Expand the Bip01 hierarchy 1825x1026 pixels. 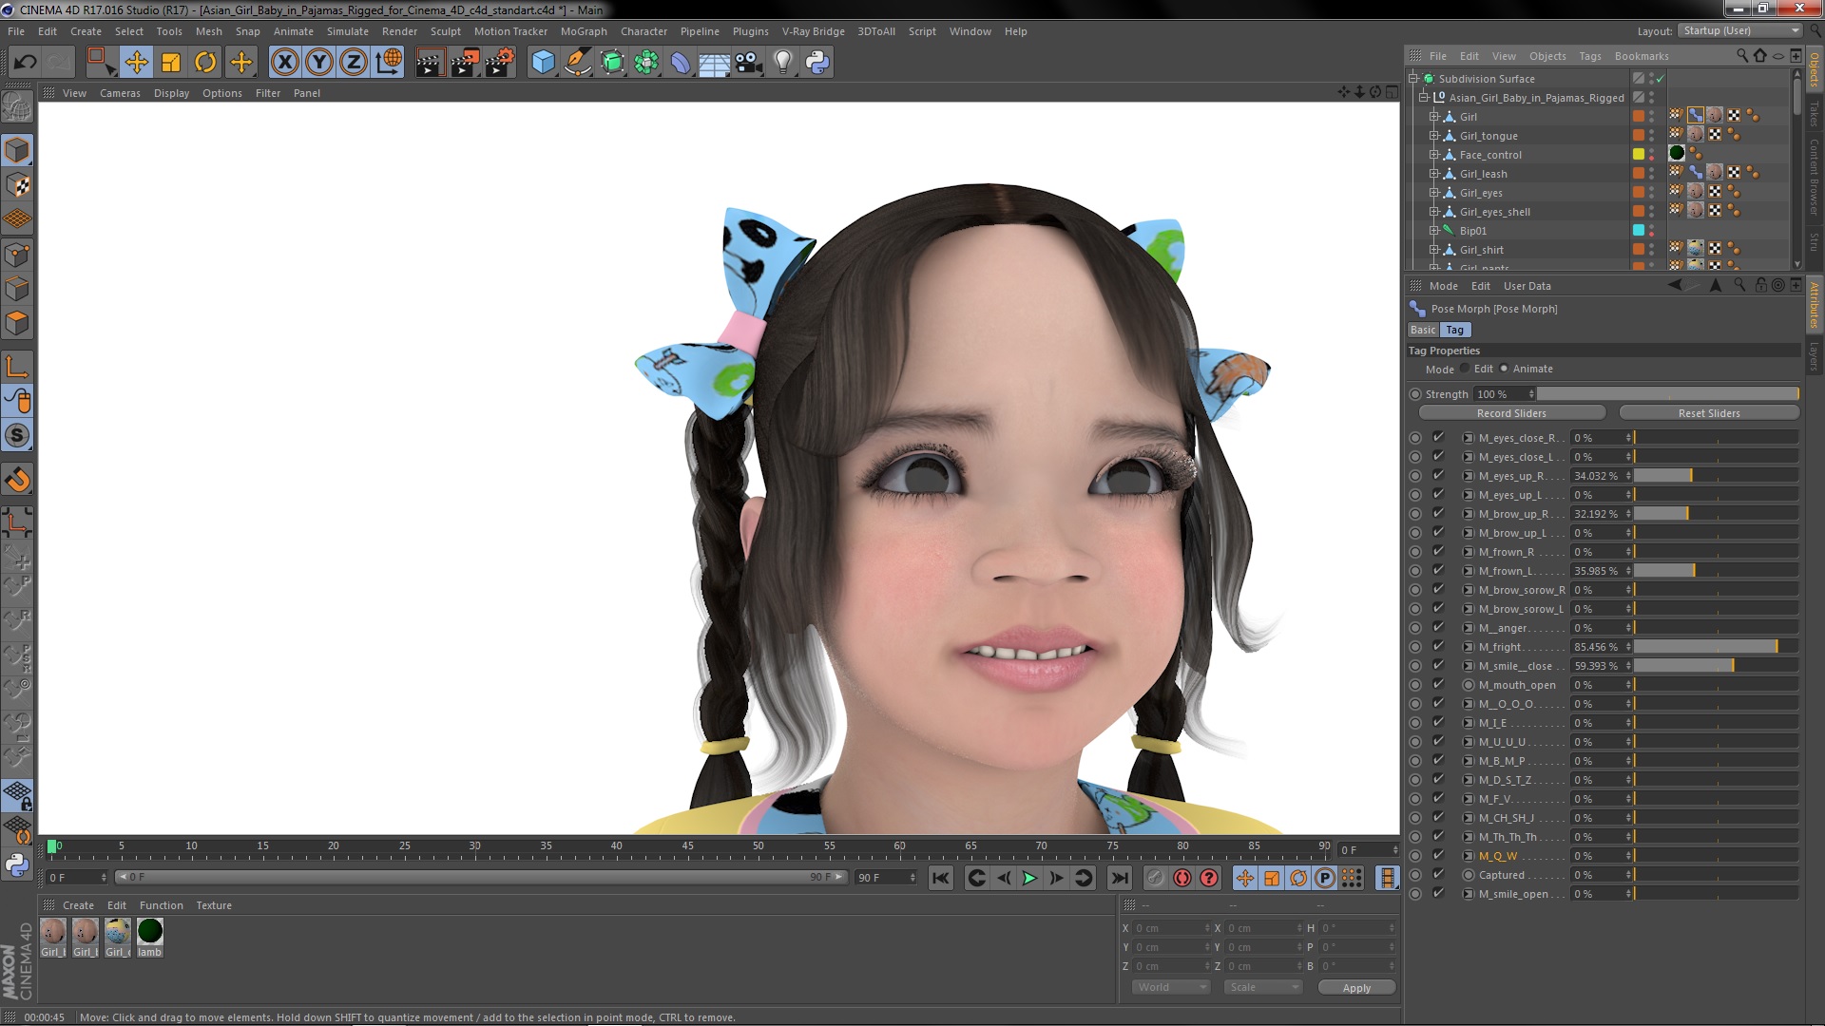[1434, 231]
